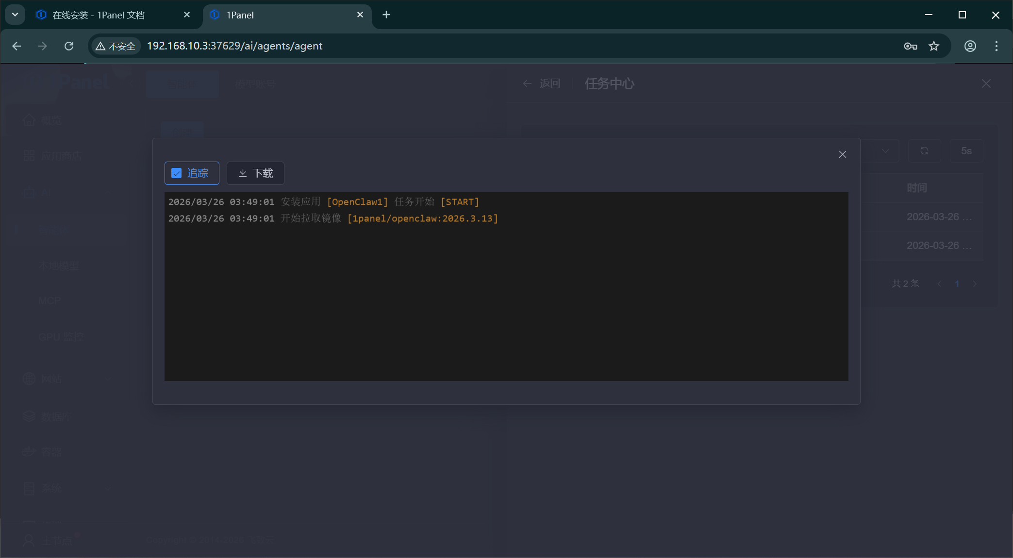Reload the browser page
The image size is (1013, 558).
[x=69, y=46]
